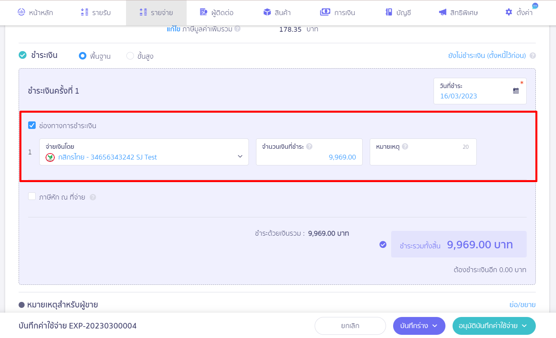This screenshot has height=338, width=556.
Task: Click หมายเหตุสำหรับผู้ขาย section heading
Action: coord(63,305)
